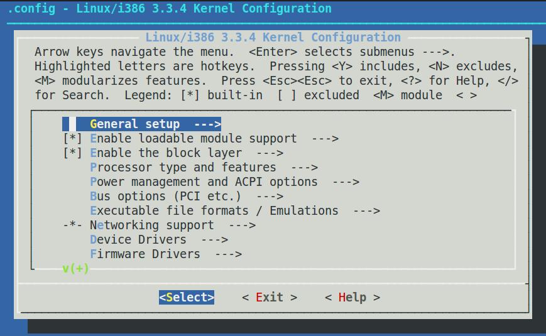Open Power management and ACPI options
546x336 pixels.
224,182
